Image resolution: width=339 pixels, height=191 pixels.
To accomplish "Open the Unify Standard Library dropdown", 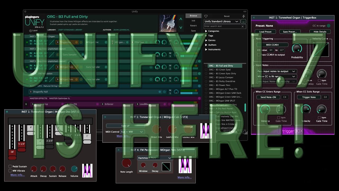I will tap(222, 21).
